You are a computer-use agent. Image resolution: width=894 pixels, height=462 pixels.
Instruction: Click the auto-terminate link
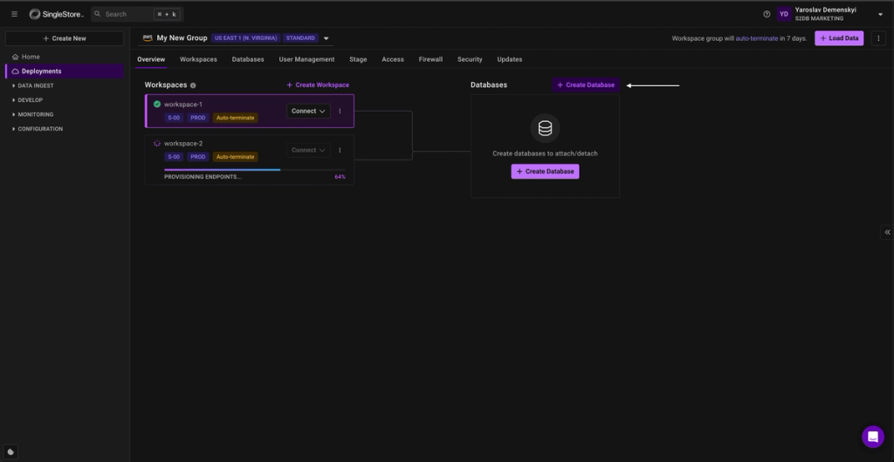click(757, 38)
